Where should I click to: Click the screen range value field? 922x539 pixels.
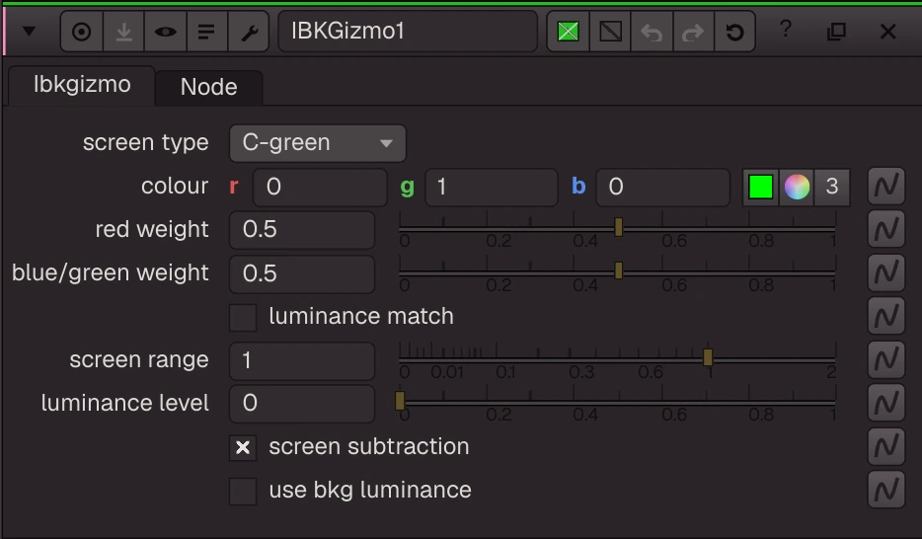302,360
